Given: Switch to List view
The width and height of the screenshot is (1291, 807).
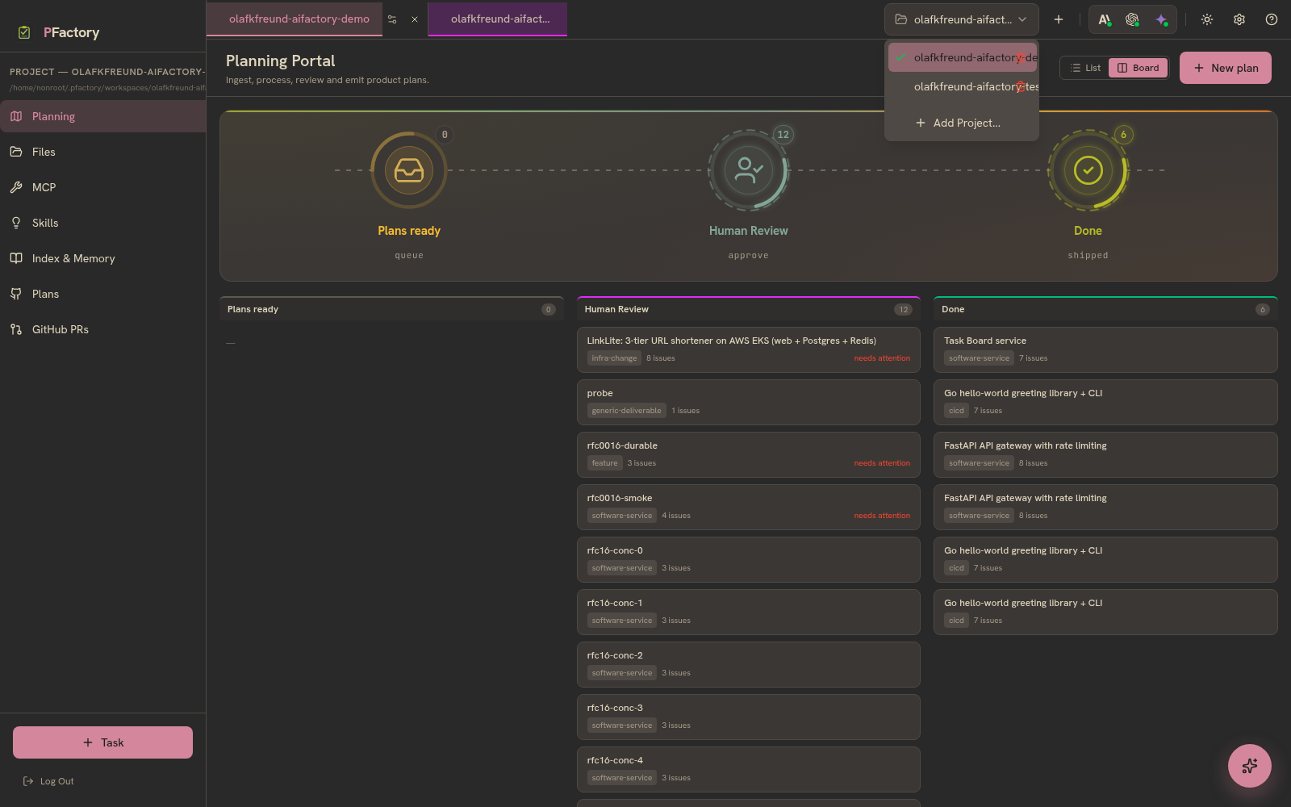Looking at the screenshot, I should click(1085, 68).
